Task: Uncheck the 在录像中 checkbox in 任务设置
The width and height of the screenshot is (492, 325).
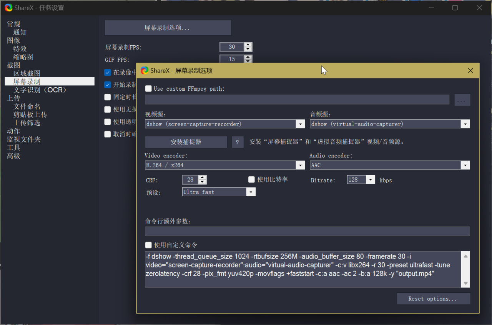Action: pyautogui.click(x=108, y=72)
